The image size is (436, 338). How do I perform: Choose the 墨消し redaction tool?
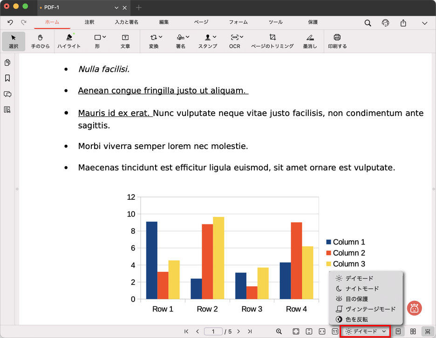pyautogui.click(x=310, y=41)
